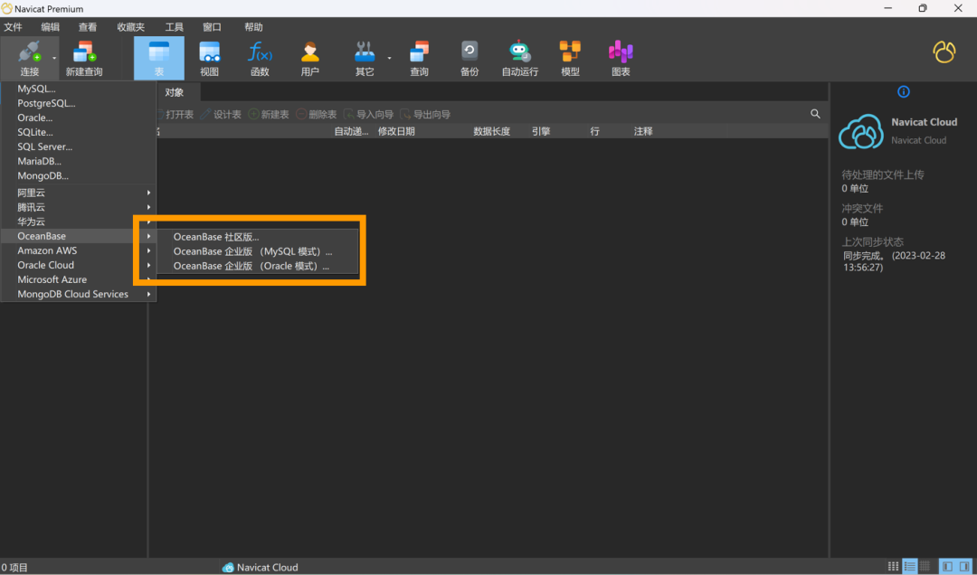Expand the Oracle Cloud submenu

click(79, 265)
